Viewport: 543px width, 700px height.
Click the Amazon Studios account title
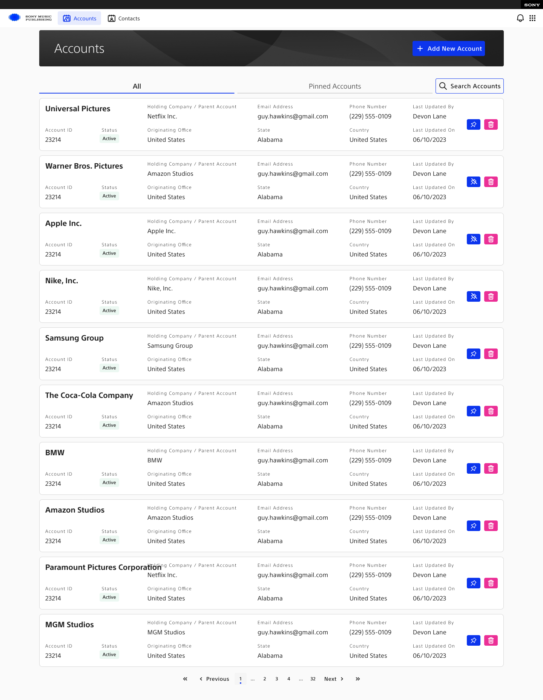(x=75, y=510)
